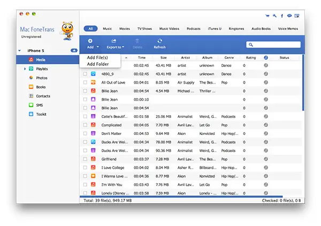Sort by the Size column header
The image size is (321, 226).
pos(163,58)
